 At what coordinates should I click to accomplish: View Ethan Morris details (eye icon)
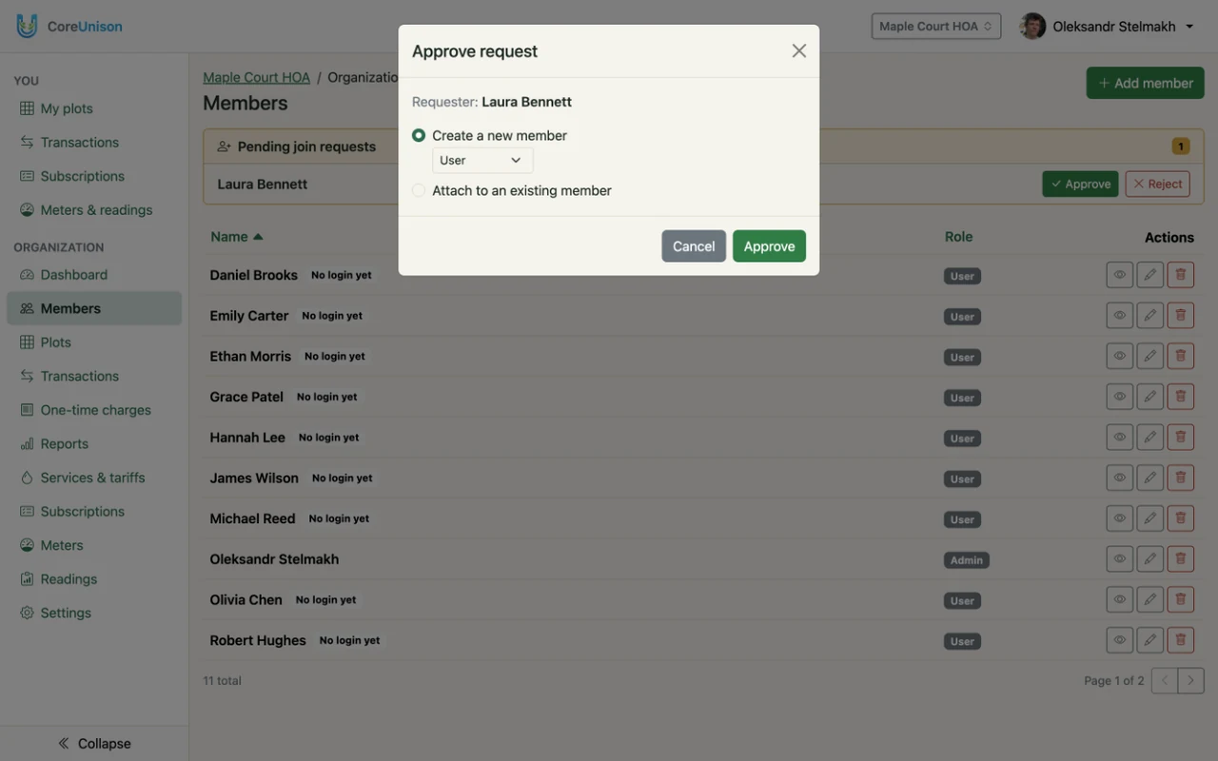coord(1120,357)
